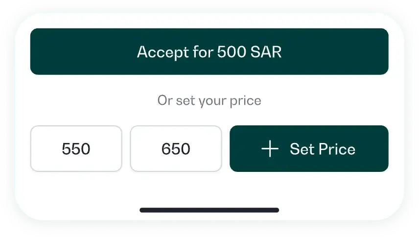Pick 650 as your price
This screenshot has height=237, width=419.
click(176, 149)
